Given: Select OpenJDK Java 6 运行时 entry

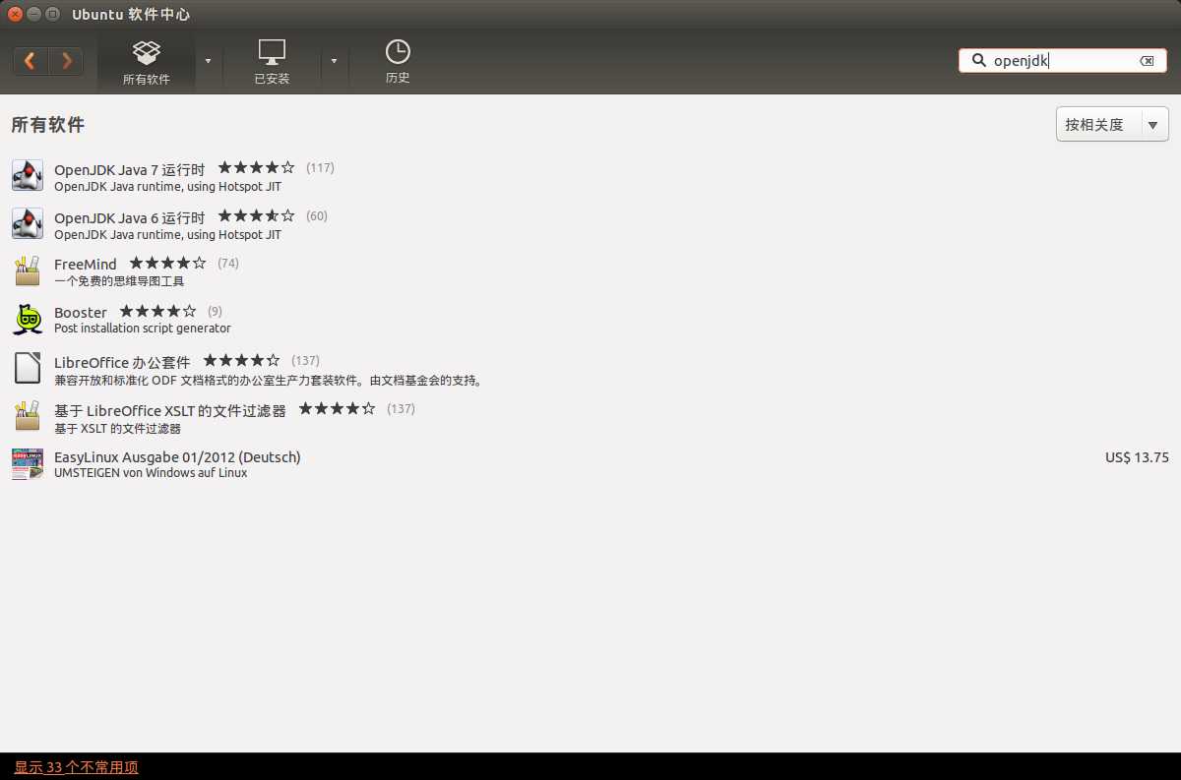Looking at the screenshot, I should (129, 217).
